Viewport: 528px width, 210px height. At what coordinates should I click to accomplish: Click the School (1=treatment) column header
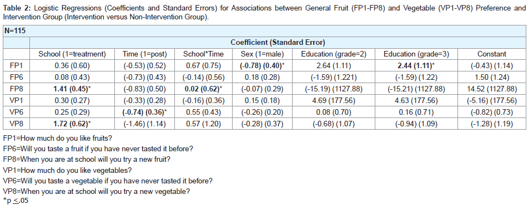[x=72, y=54]
